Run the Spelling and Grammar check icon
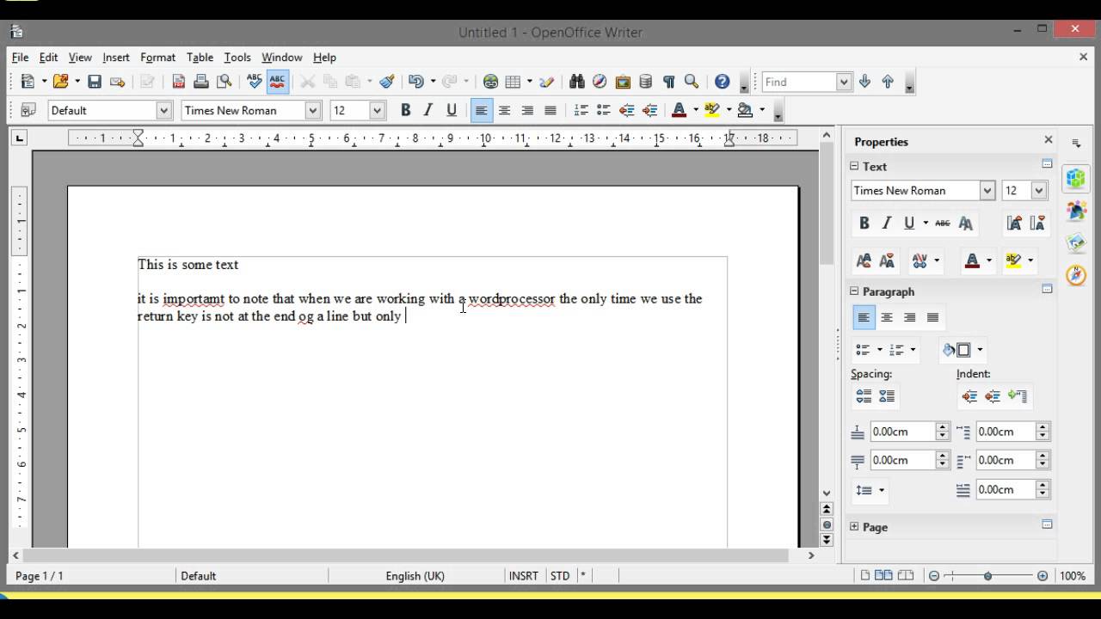The image size is (1101, 619). 254,82
